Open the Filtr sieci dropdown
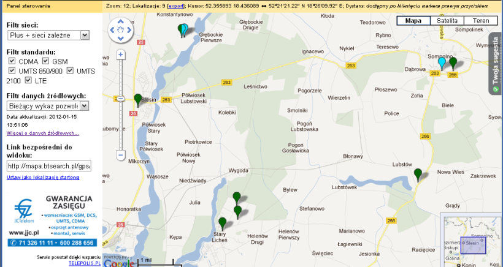Image resolution: width=503 pixels, height=267 pixels. click(48, 36)
